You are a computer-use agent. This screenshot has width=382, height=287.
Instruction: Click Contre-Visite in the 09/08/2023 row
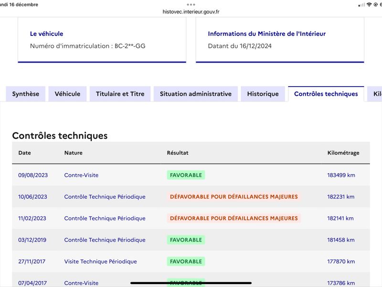click(81, 175)
